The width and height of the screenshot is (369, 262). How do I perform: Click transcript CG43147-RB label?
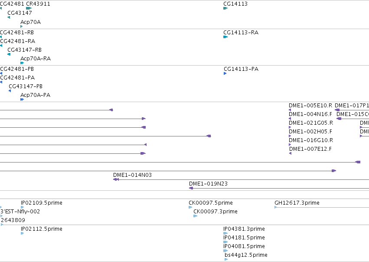pyautogui.click(x=24, y=50)
